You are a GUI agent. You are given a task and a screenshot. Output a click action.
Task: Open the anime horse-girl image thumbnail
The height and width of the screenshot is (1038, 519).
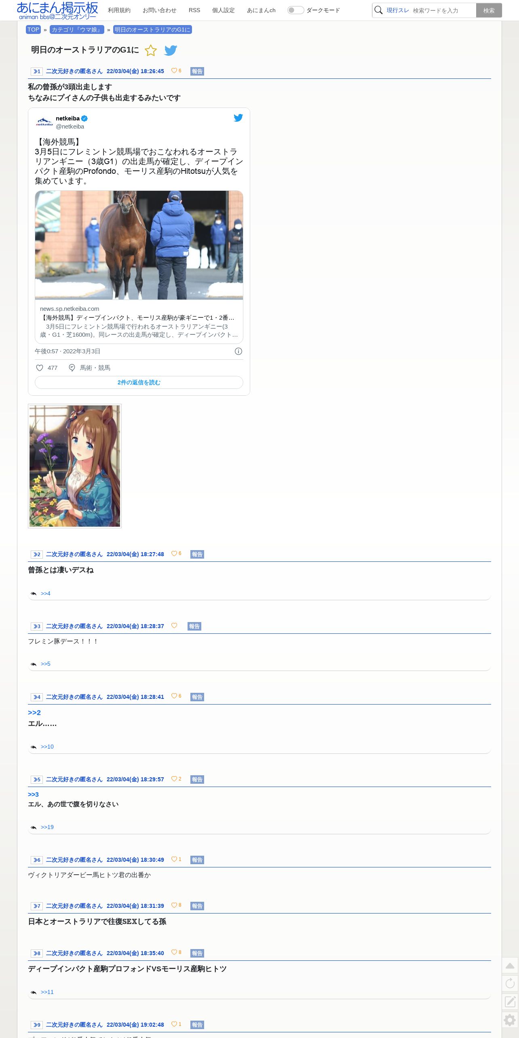75,466
